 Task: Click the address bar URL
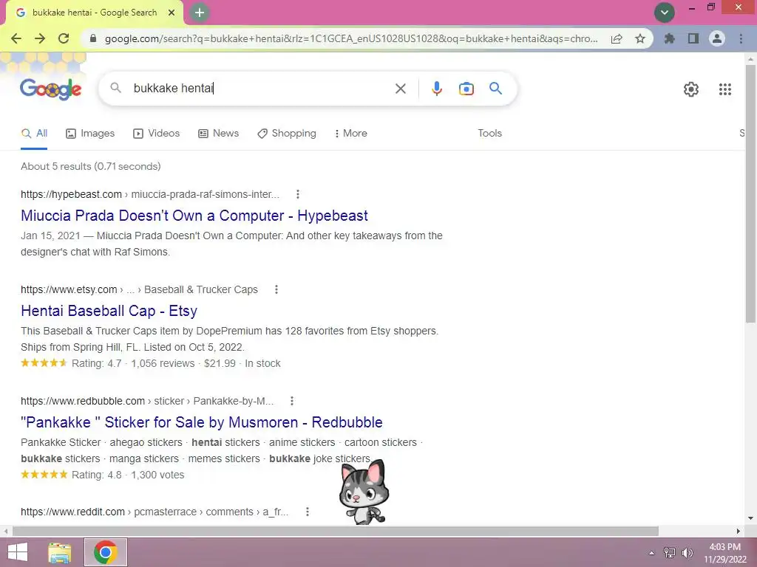click(x=351, y=38)
